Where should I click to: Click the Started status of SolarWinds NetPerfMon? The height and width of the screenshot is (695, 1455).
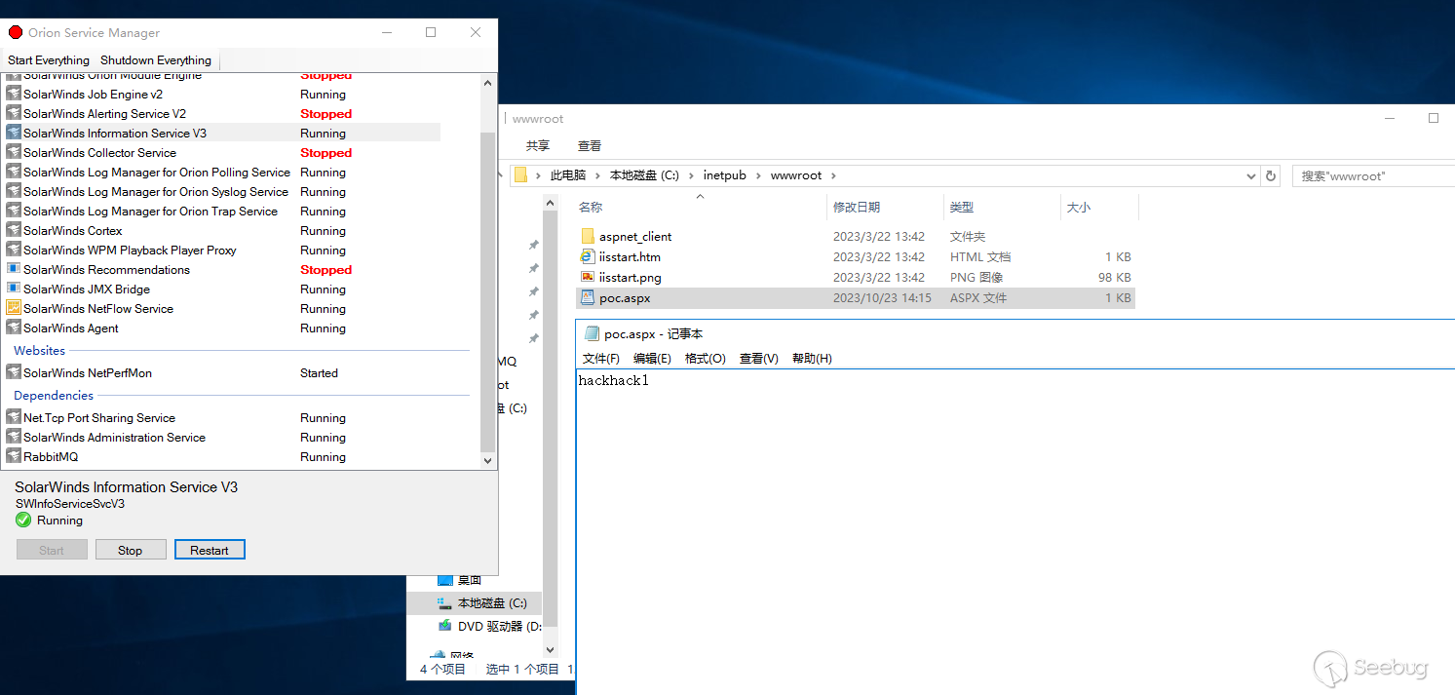click(319, 373)
